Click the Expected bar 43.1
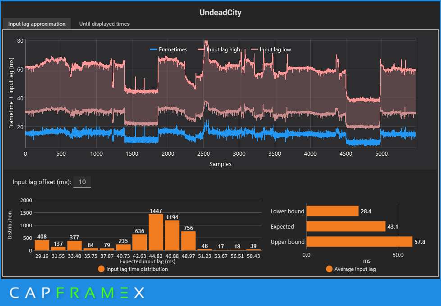441x306 pixels. [x=346, y=226]
